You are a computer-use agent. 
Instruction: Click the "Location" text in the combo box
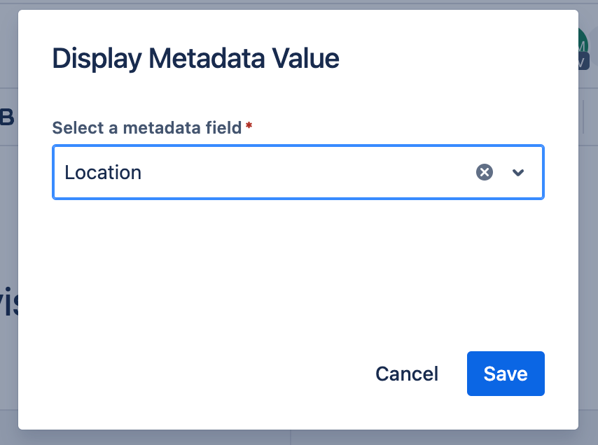point(103,172)
